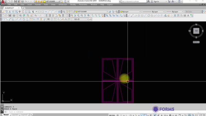Click the Undo arrow in Standard toolbar
Screen dimensions: 206x116
[35, 15]
